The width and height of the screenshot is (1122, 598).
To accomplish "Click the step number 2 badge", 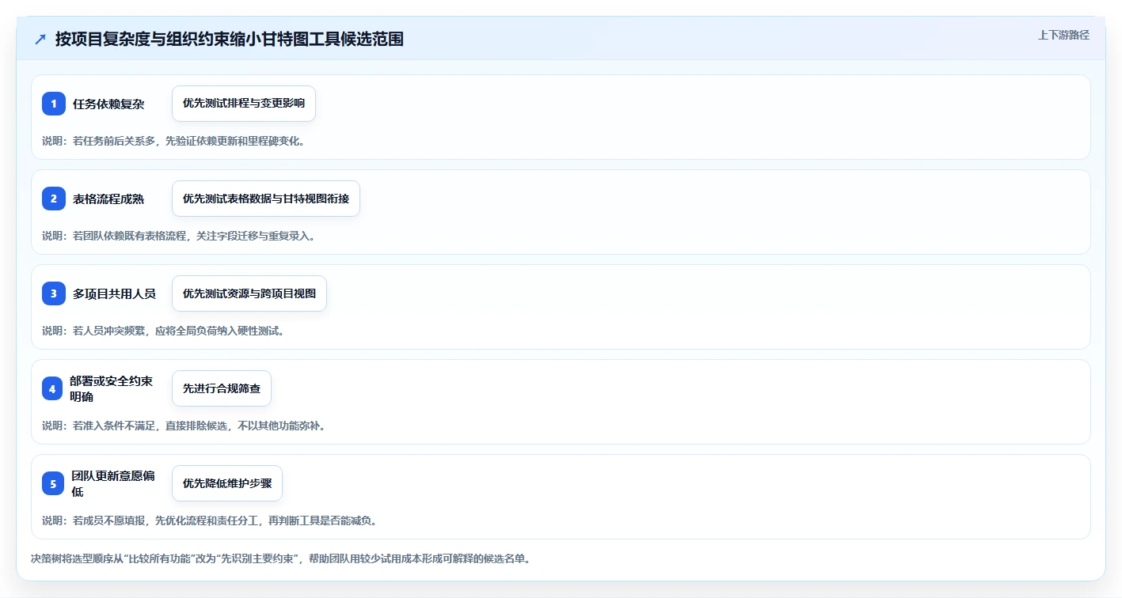I will [x=54, y=199].
